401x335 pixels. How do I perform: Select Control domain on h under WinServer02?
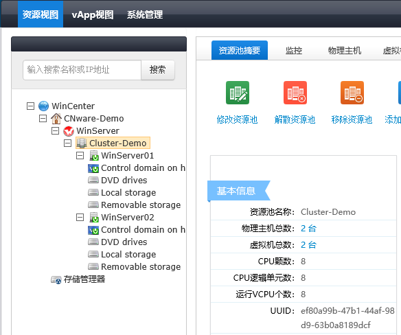[143, 230]
